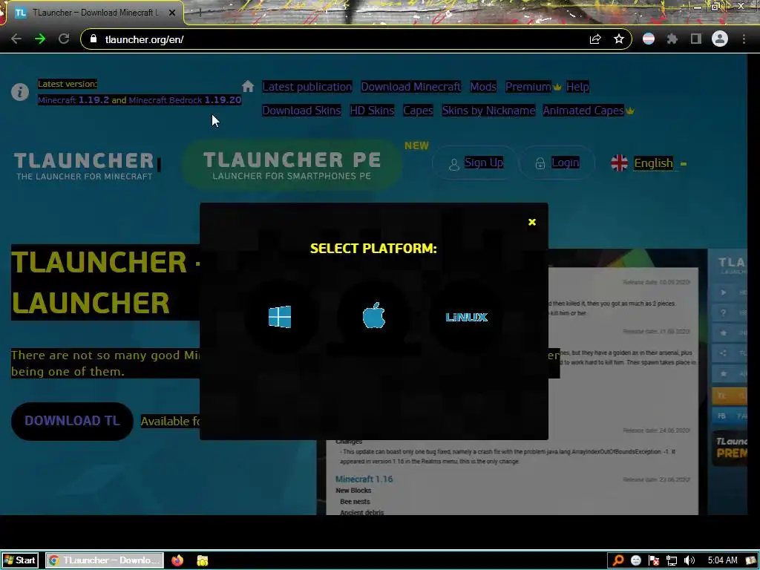Open the Chrome profile avatar

point(720,39)
